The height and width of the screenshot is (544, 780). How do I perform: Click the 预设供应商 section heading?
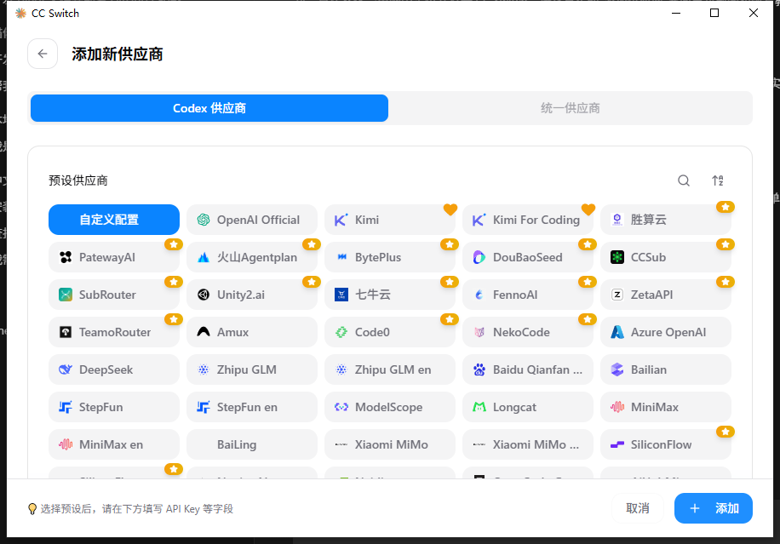(78, 180)
